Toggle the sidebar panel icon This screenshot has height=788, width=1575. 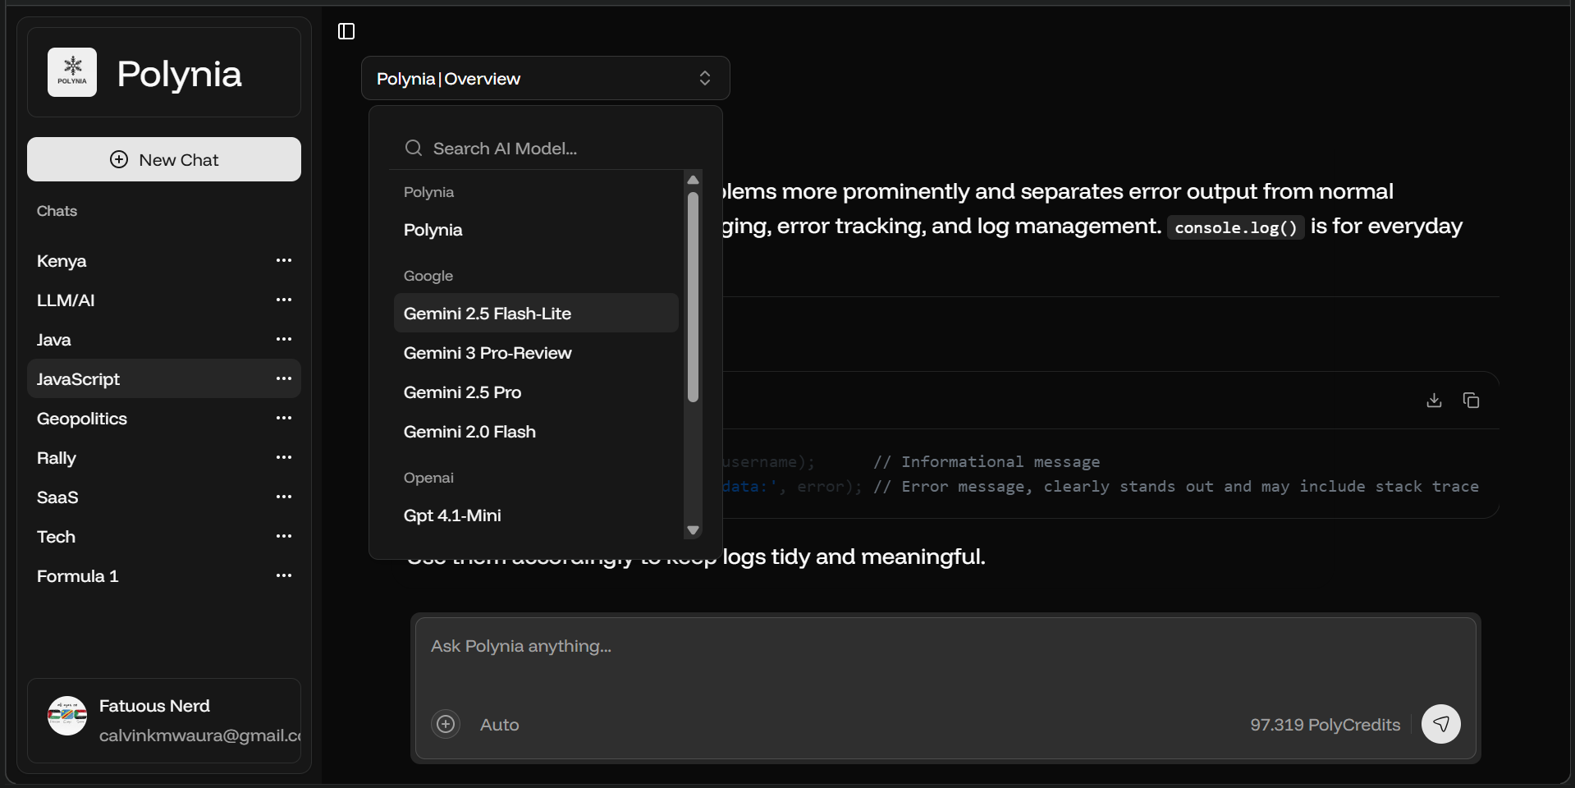(x=346, y=31)
